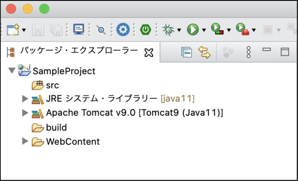
Task: Click the blue gear toolbar icon
Action: pyautogui.click(x=123, y=30)
